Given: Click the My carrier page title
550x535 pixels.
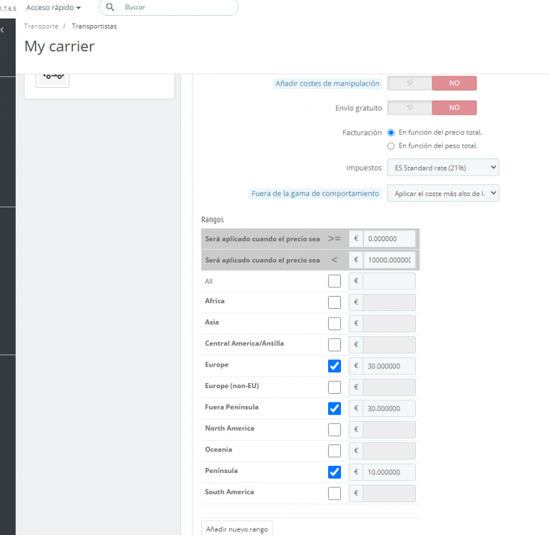Looking at the screenshot, I should [x=60, y=46].
